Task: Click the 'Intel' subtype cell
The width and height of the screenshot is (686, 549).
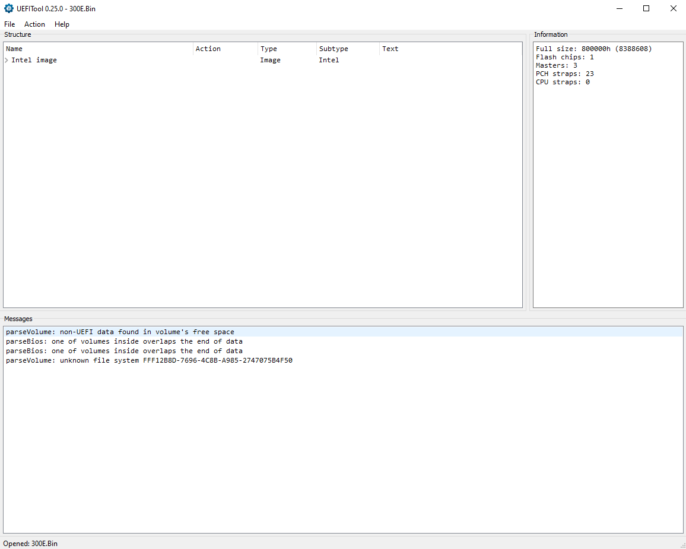Action: click(329, 60)
